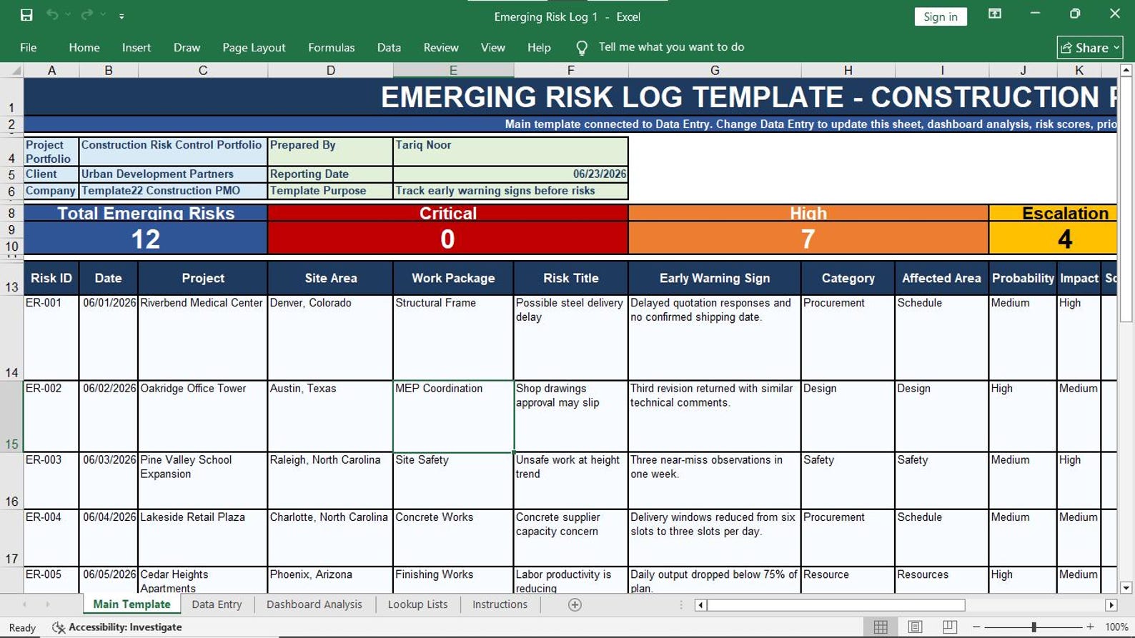Open the Undo history dropdown arrow

(x=68, y=15)
